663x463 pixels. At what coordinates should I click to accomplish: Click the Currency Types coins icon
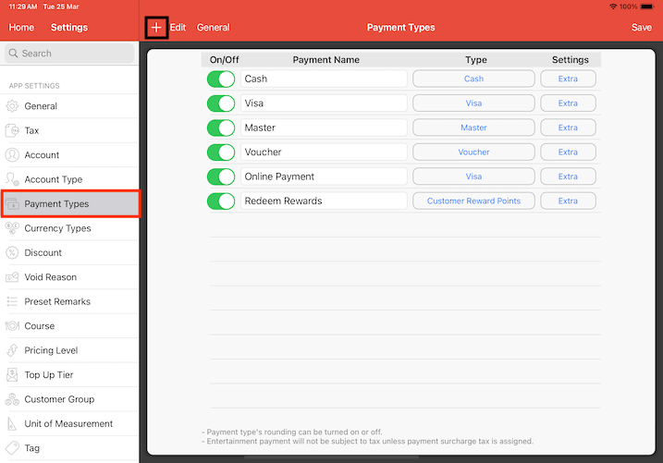click(x=12, y=228)
